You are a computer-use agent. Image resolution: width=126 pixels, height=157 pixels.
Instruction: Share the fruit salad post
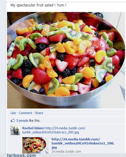[x=39, y=113]
